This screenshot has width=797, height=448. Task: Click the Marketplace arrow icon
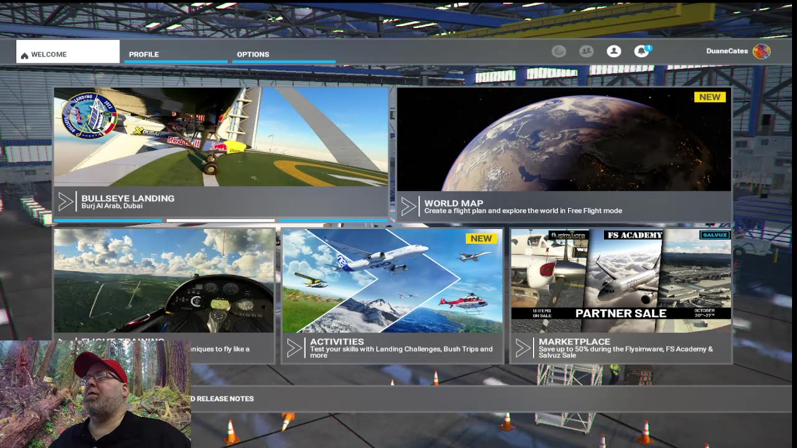click(x=522, y=348)
